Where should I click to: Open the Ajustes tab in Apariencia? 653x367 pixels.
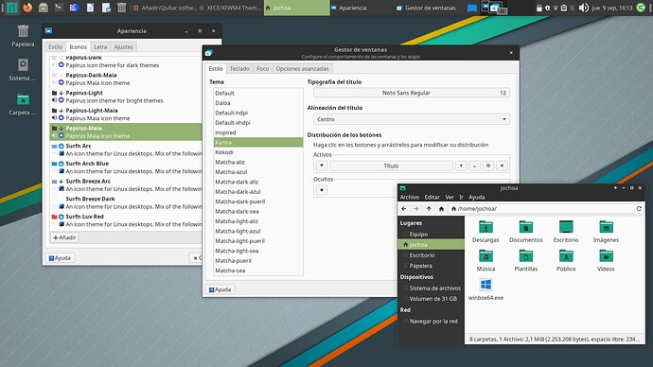(x=123, y=46)
